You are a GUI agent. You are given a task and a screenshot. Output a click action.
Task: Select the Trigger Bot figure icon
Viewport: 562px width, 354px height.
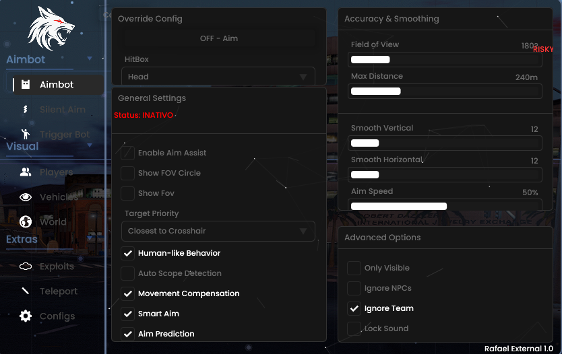26,135
